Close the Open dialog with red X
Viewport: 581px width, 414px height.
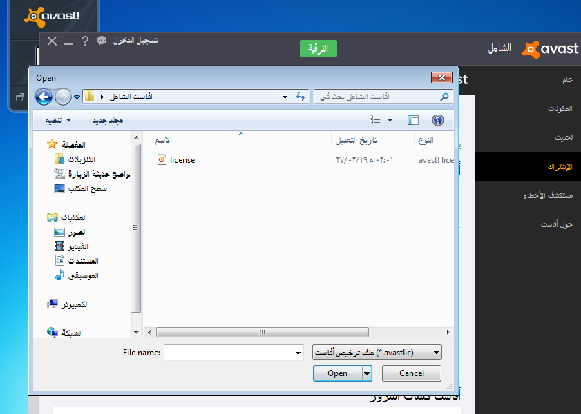(x=441, y=78)
